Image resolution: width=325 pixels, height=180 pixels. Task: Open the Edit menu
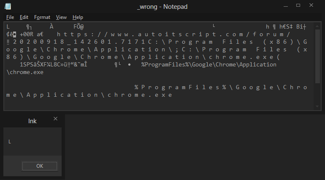click(24, 17)
